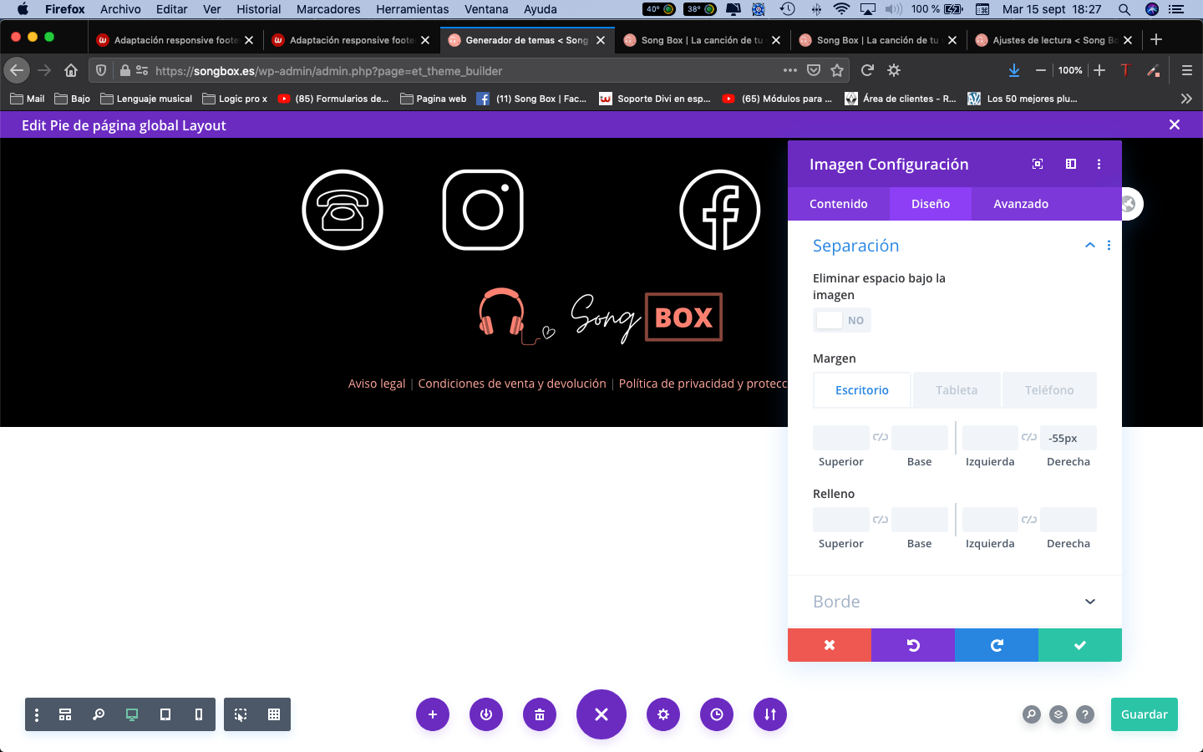Viewport: 1203px width, 752px height.
Task: Redo change with blue redo button
Action: coord(997,645)
